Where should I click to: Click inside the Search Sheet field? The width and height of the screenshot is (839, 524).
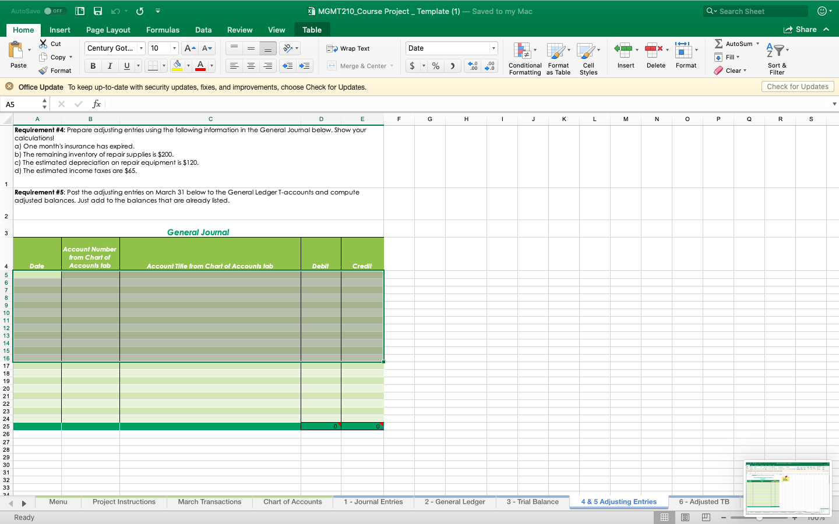tap(755, 10)
